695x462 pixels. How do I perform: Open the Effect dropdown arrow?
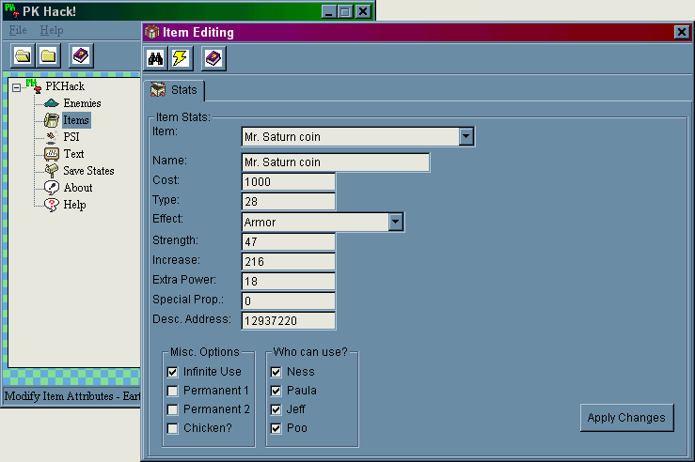point(396,222)
